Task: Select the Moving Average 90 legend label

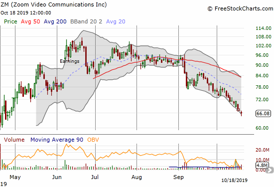Action: tap(57, 140)
